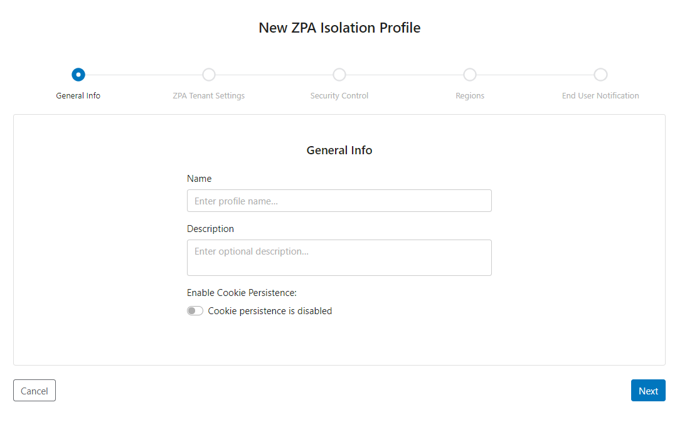Go to the End User Notification step
This screenshot has height=422, width=692.
coord(600,95)
